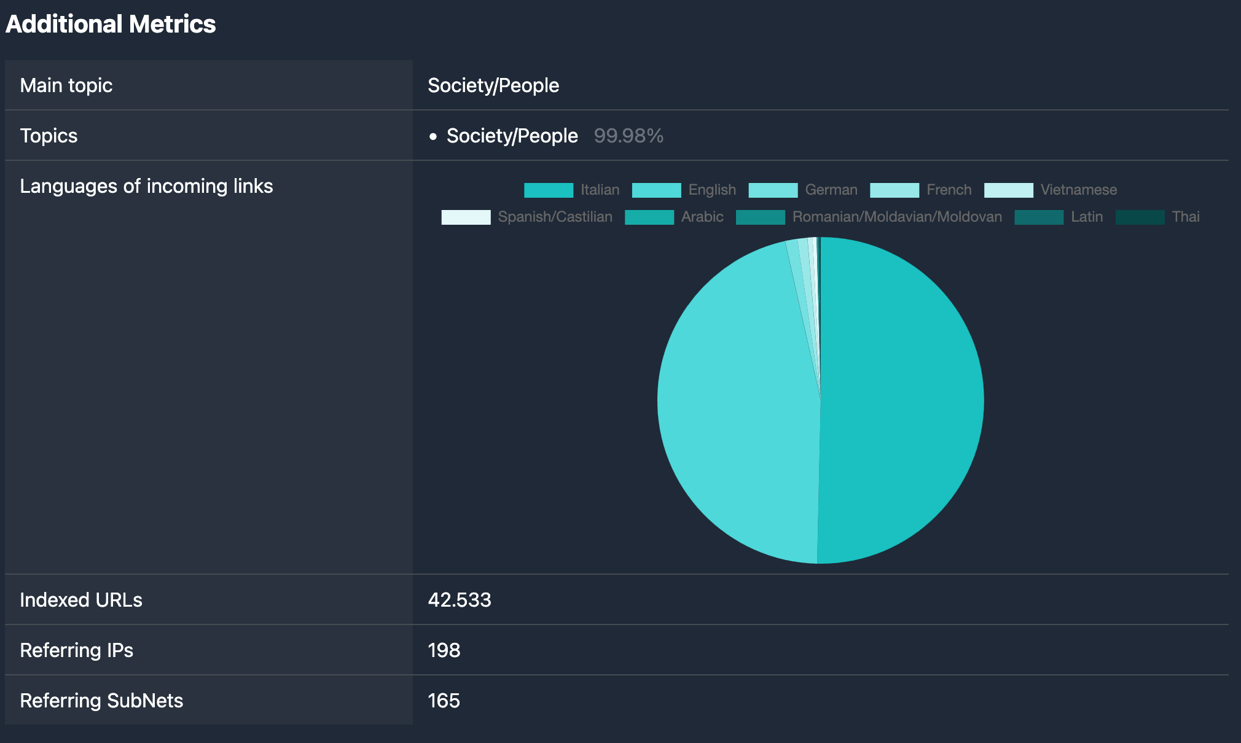Select the Vietnamese legend marker
Viewport: 1241px width, 743px height.
click(1008, 190)
